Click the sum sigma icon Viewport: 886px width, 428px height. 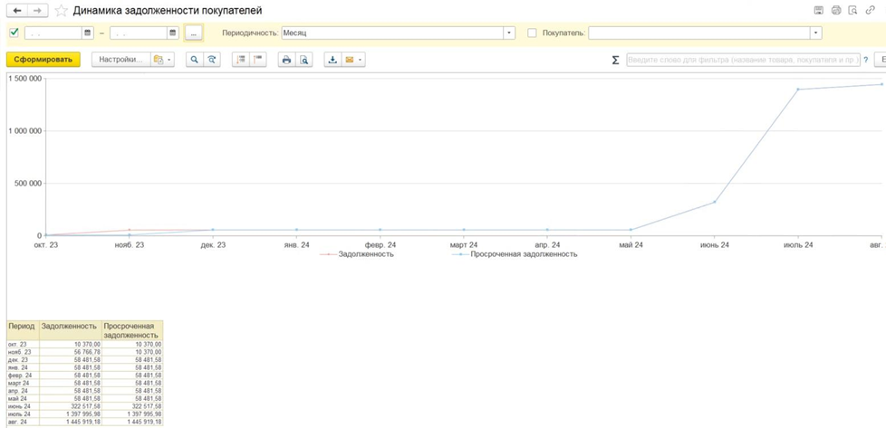tap(615, 60)
